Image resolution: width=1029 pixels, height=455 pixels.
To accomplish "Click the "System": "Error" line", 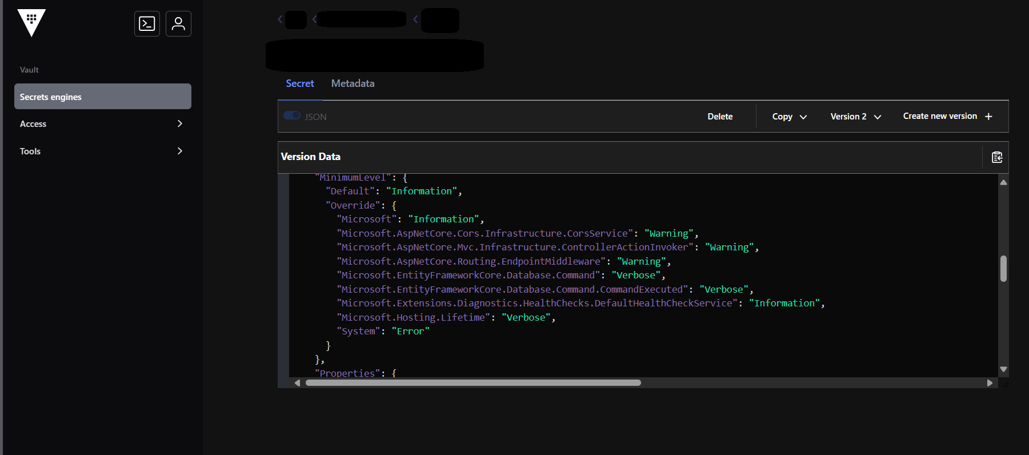I will (383, 331).
